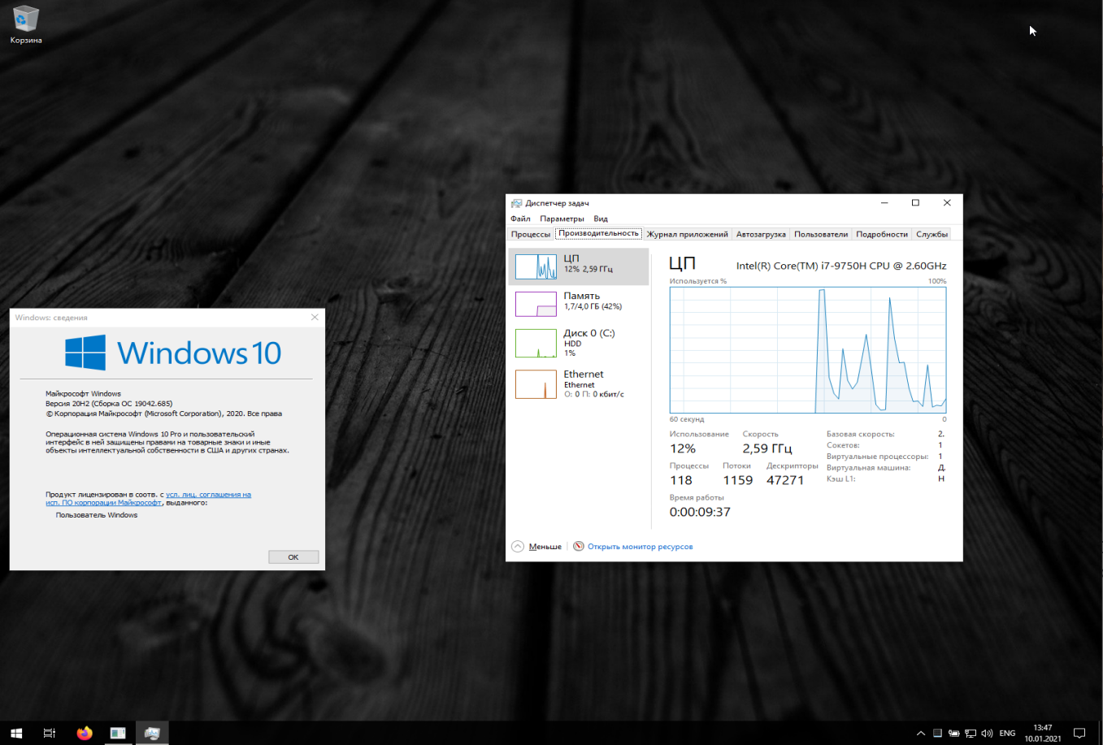This screenshot has height=745, width=1103.
Task: Click the Windows 10 logo in winver
Action: click(173, 353)
